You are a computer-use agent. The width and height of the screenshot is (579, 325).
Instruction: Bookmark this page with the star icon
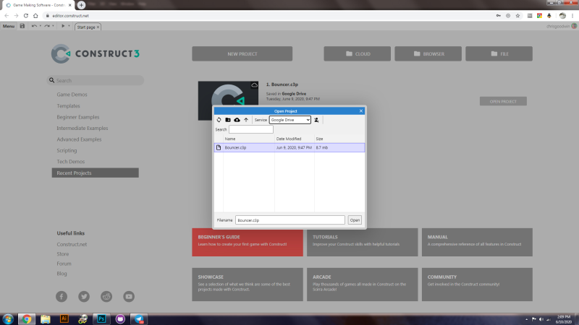point(517,16)
